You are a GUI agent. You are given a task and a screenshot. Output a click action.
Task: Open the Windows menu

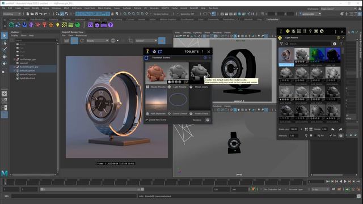56,8
